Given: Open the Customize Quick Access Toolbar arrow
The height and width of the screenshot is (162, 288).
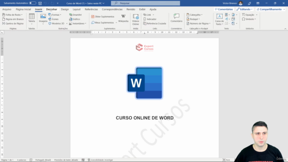Looking at the screenshot, I should [x=58, y=3].
